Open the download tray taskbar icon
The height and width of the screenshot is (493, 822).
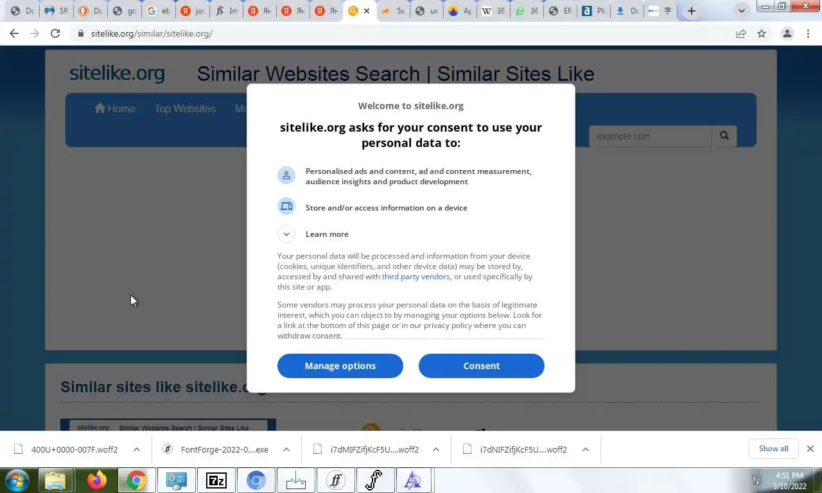pyautogui.click(x=296, y=480)
